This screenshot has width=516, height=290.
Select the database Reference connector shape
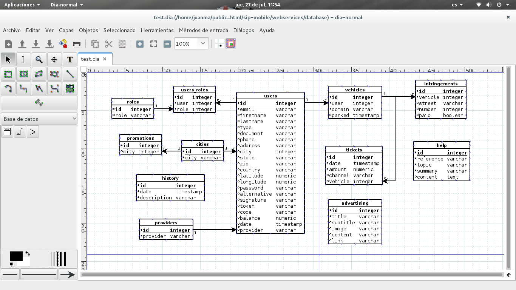[20, 132]
